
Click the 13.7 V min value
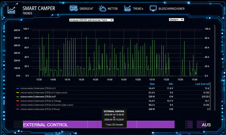pyautogui.click(x=170, y=101)
